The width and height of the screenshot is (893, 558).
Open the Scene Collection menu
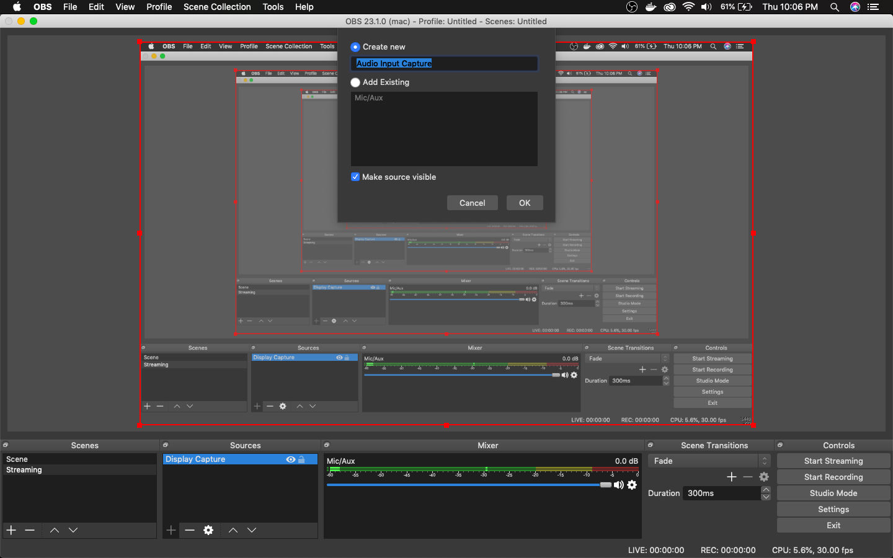click(217, 7)
